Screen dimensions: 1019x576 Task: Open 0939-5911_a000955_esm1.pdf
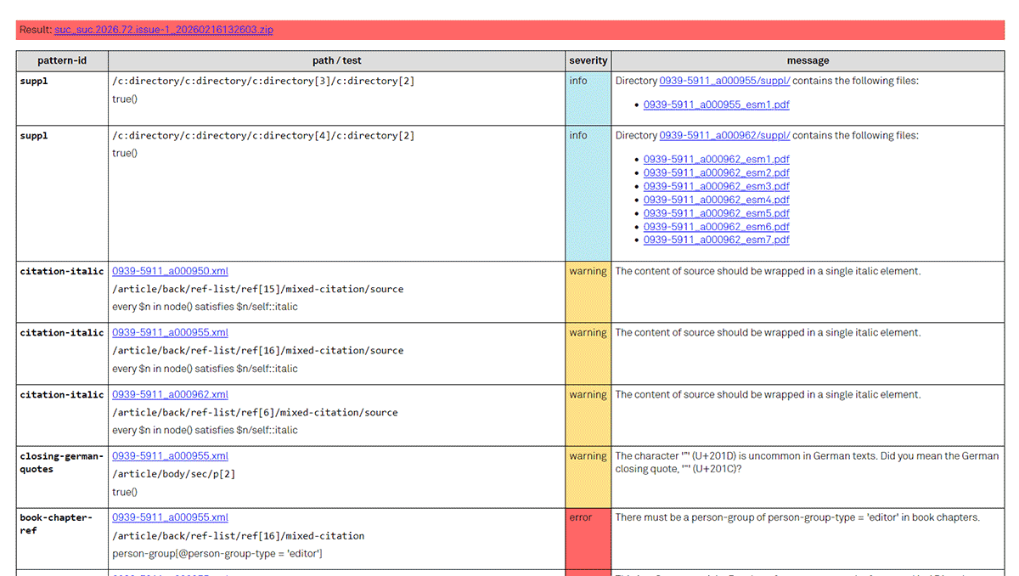coord(716,104)
